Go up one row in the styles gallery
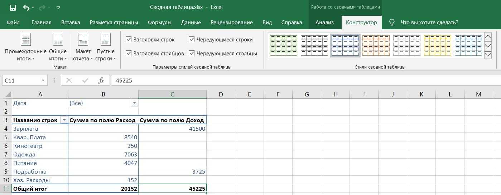Screen dimensions: 501x195 pyautogui.click(x=488, y=37)
